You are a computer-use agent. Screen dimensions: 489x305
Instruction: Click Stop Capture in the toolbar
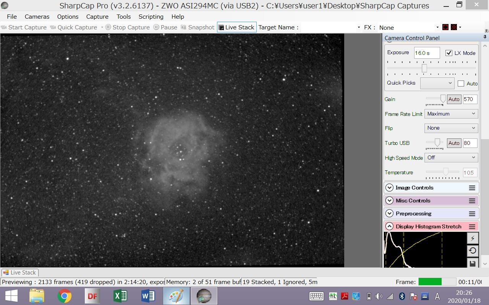click(128, 27)
